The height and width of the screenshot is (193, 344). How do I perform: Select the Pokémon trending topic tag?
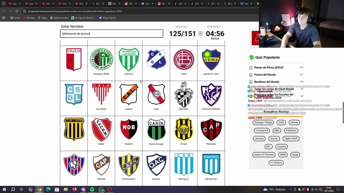coord(291,131)
